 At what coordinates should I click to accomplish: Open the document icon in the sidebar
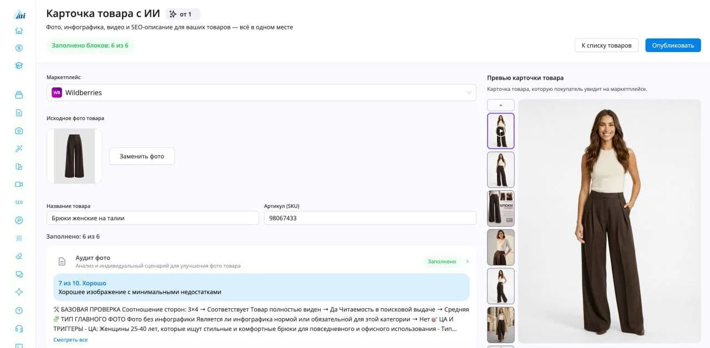click(19, 113)
